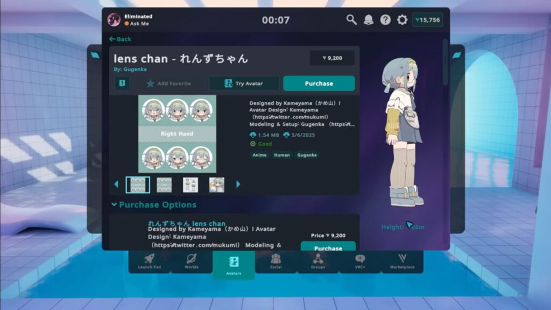Open the notifications bell
551x310 pixels.
[369, 20]
